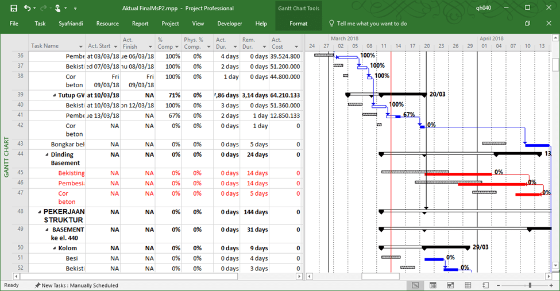Click the Report view icon in status bar
Image resolution: width=560 pixels, height=291 pixels.
485,285
